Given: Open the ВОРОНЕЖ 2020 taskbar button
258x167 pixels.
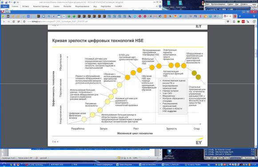Looking at the screenshot, I should coord(57,164).
